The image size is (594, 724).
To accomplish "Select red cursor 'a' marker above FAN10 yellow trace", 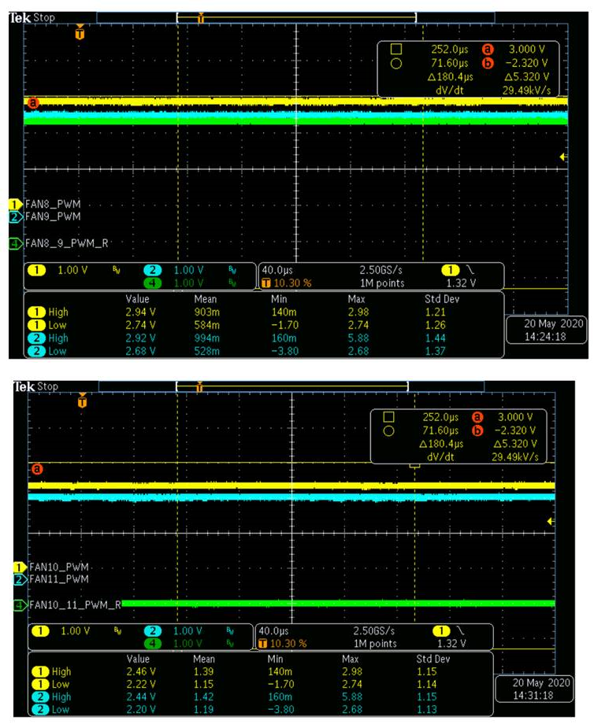I will tap(37, 469).
